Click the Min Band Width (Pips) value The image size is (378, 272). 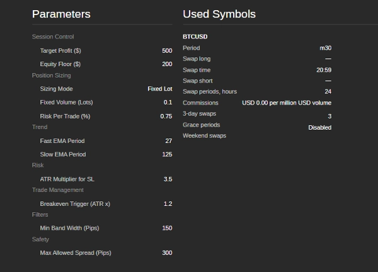(x=167, y=228)
